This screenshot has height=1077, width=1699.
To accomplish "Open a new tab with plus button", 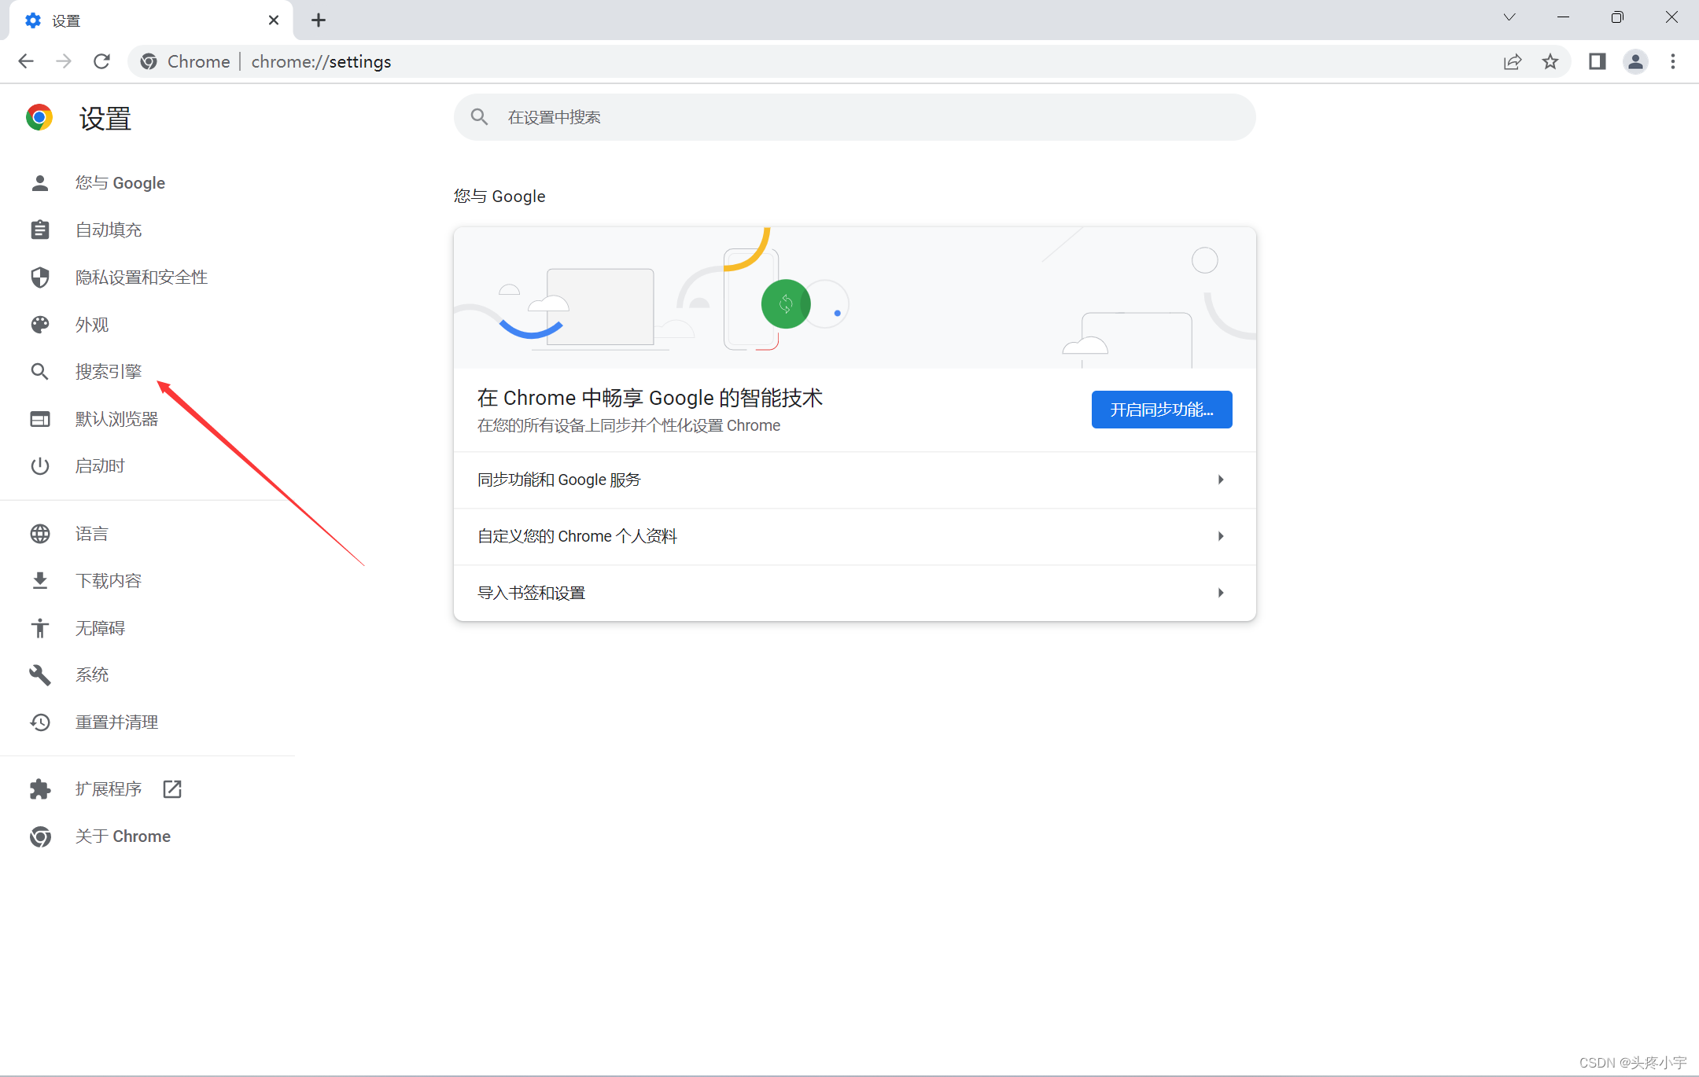I will click(x=318, y=20).
